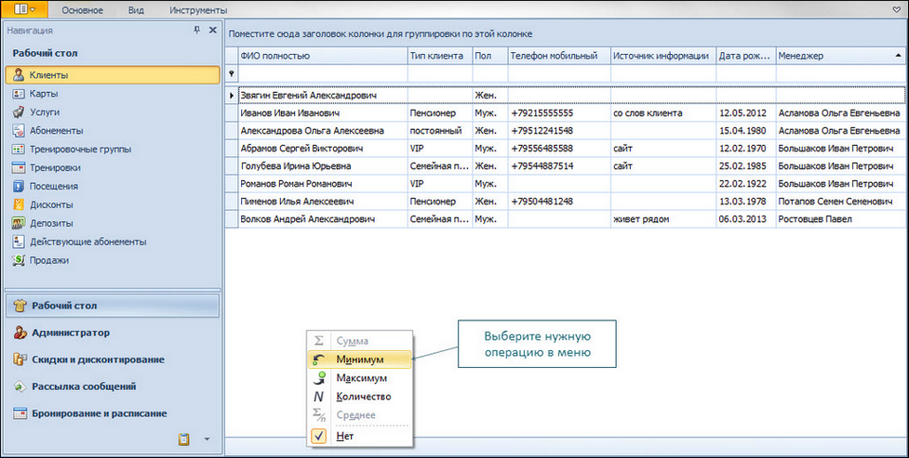Click Бронирование и расписание icon
The height and width of the screenshot is (458, 909).
20,413
